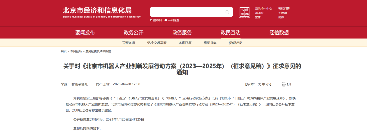Focus the site search input box
This screenshot has width=367, height=135.
tap(191, 12)
